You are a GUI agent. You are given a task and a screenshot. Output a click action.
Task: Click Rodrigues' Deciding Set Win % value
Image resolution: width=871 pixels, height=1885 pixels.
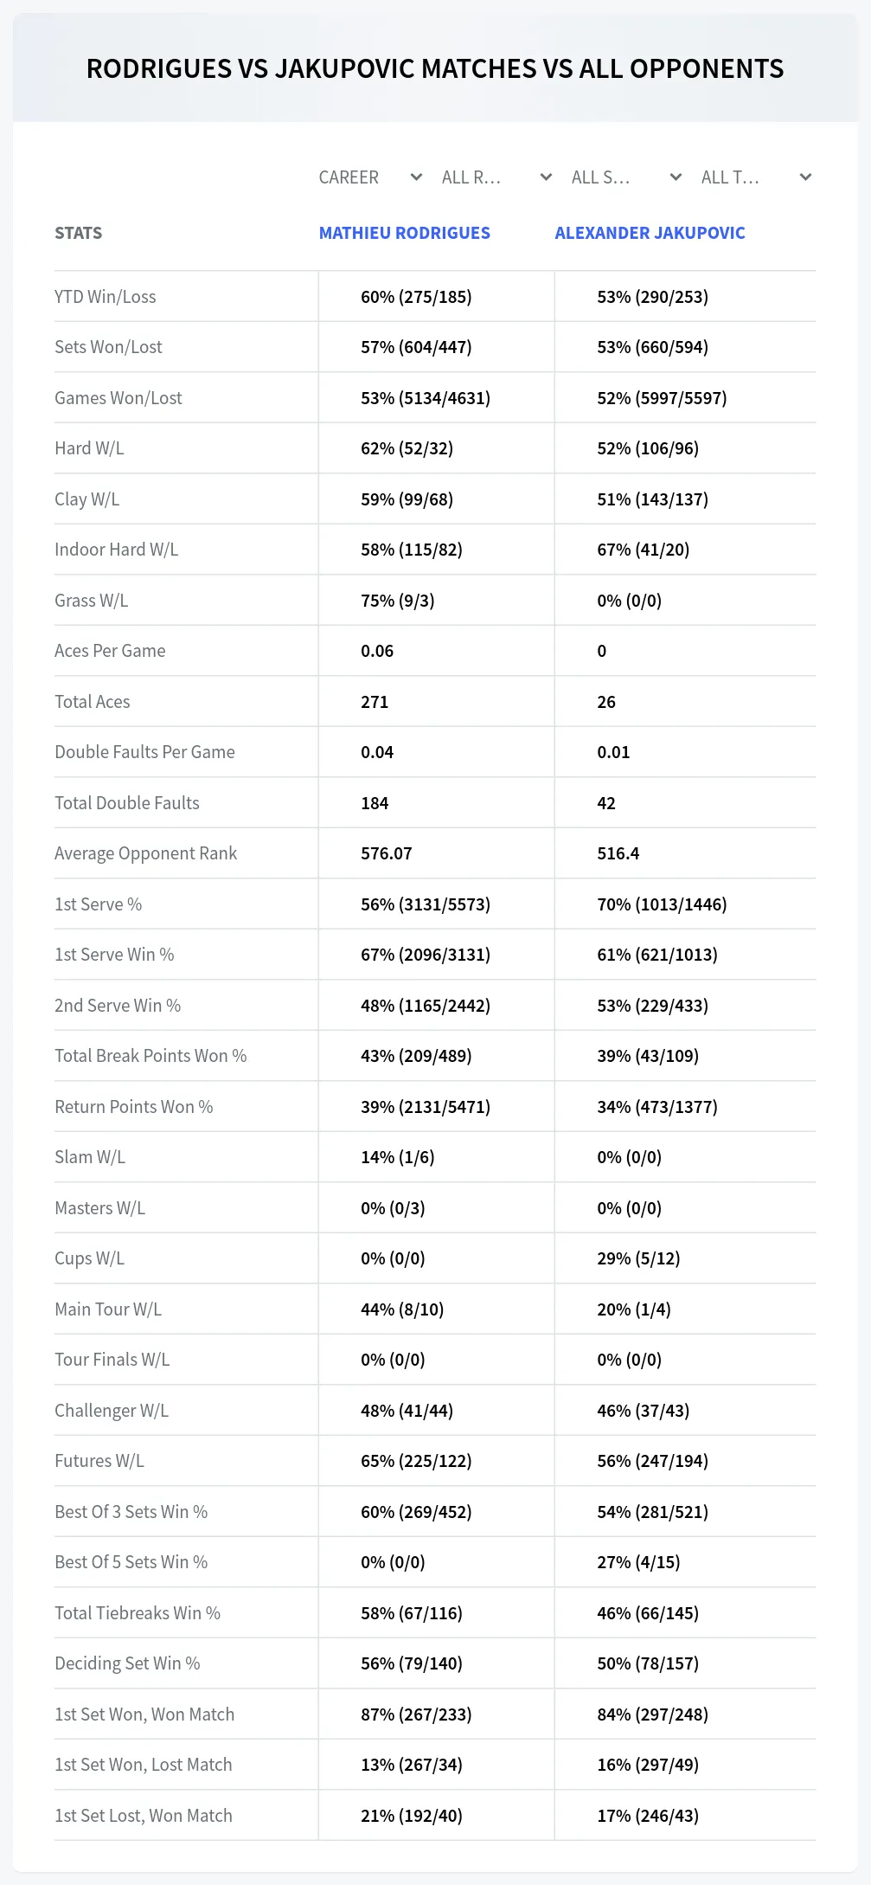[412, 1663]
